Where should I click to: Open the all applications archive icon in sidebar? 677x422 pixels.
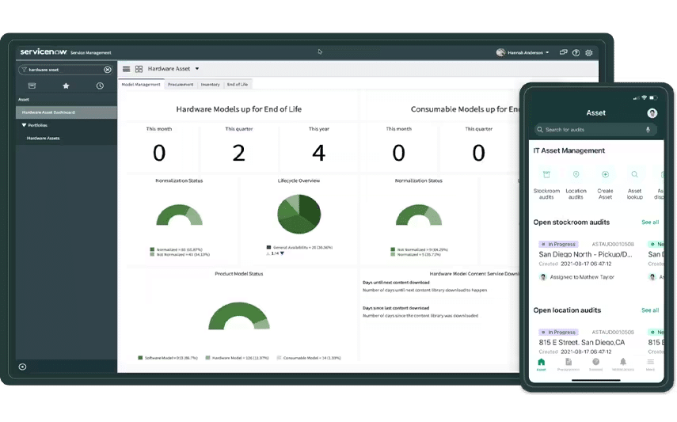[x=32, y=86]
